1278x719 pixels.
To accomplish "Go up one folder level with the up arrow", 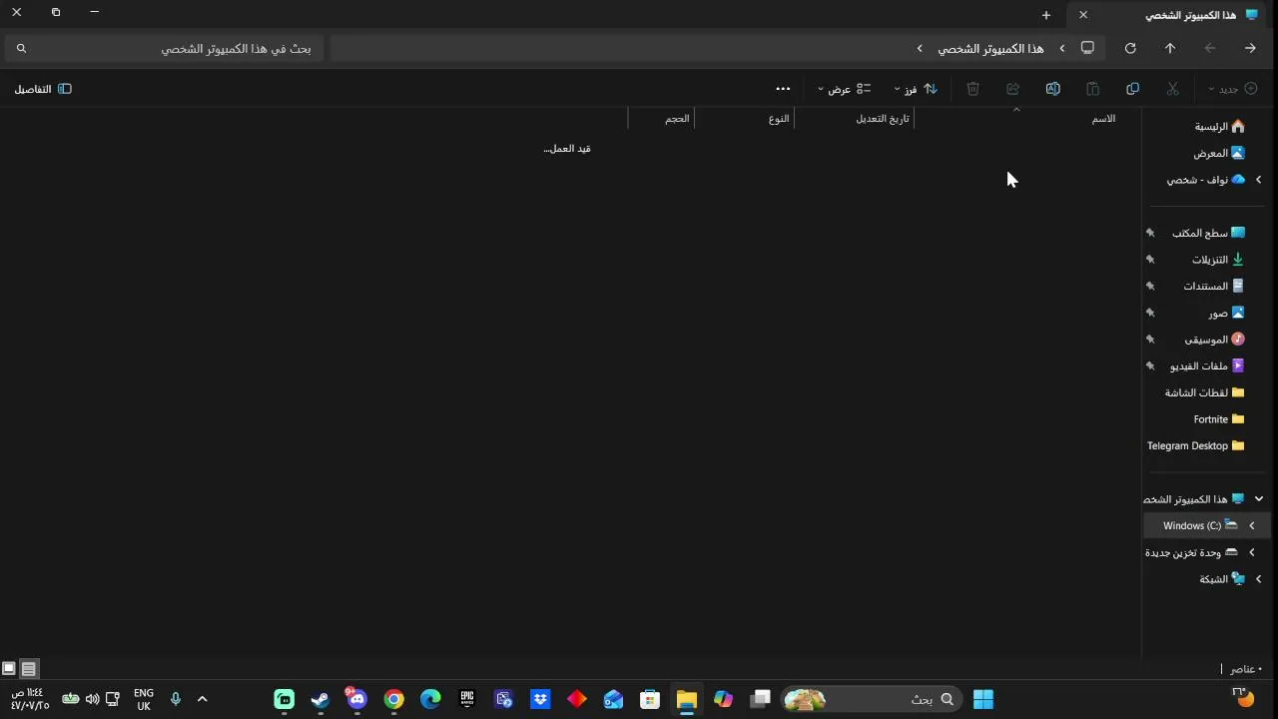I will point(1170,48).
